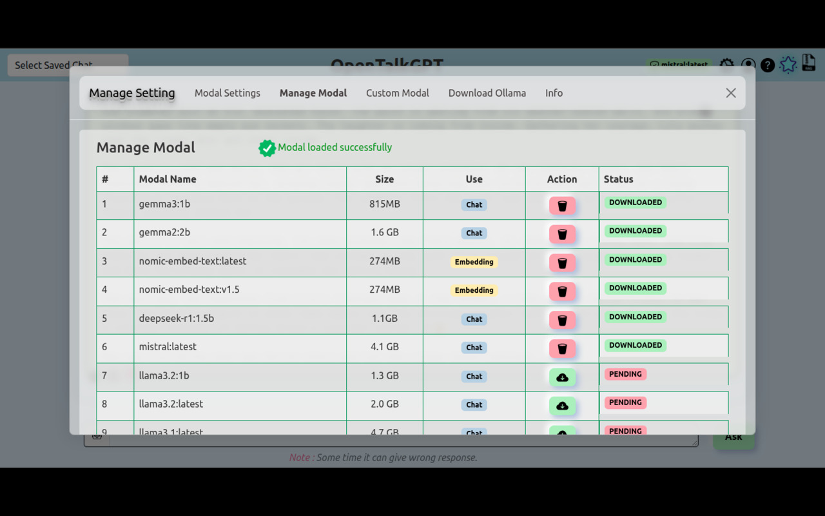This screenshot has width=825, height=516.
Task: Delete the deepseek-r1:1.5b model
Action: tap(562, 320)
